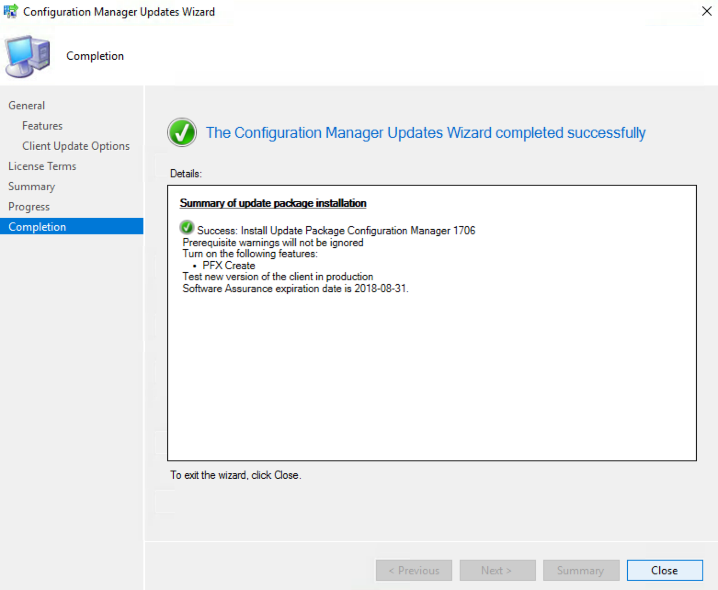Close the wizard window with the X
Image resolution: width=718 pixels, height=590 pixels.
point(707,11)
